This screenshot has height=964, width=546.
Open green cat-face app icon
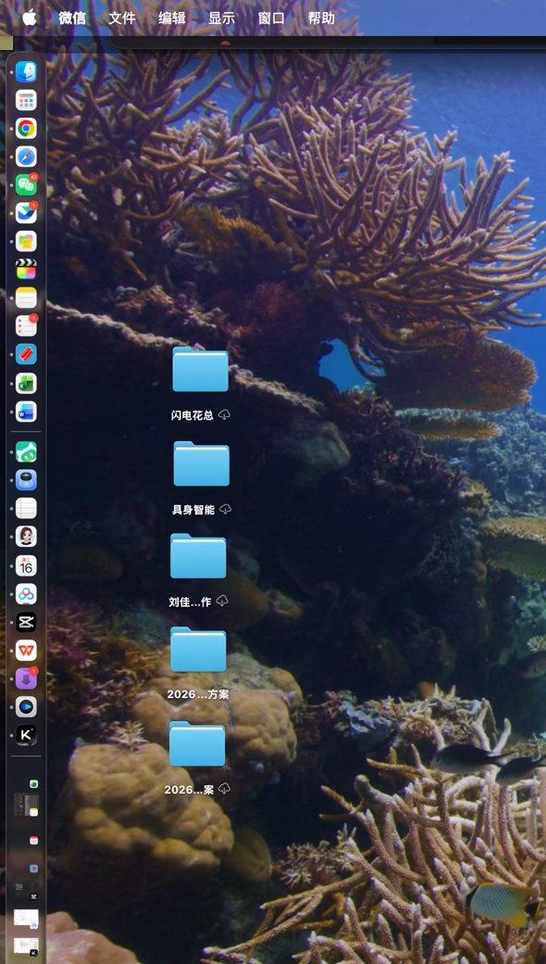pos(26,452)
